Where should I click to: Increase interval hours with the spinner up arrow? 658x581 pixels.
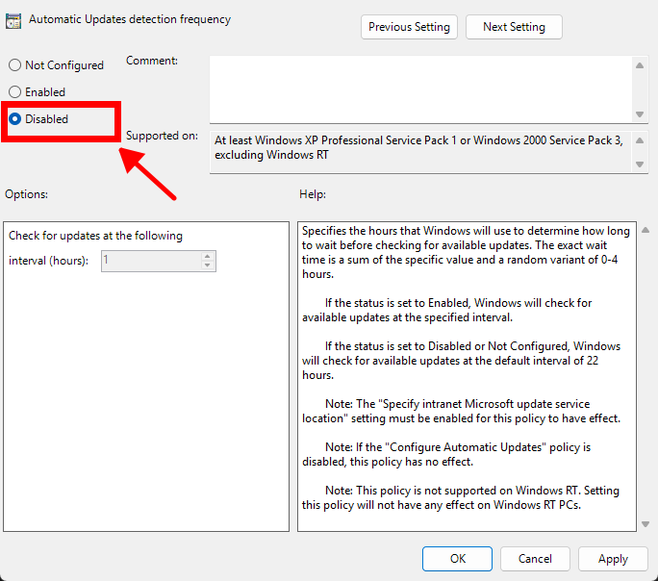[207, 256]
